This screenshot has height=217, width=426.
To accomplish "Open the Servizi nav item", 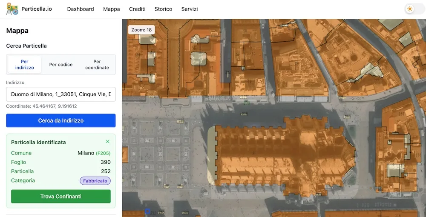I will coord(190,9).
